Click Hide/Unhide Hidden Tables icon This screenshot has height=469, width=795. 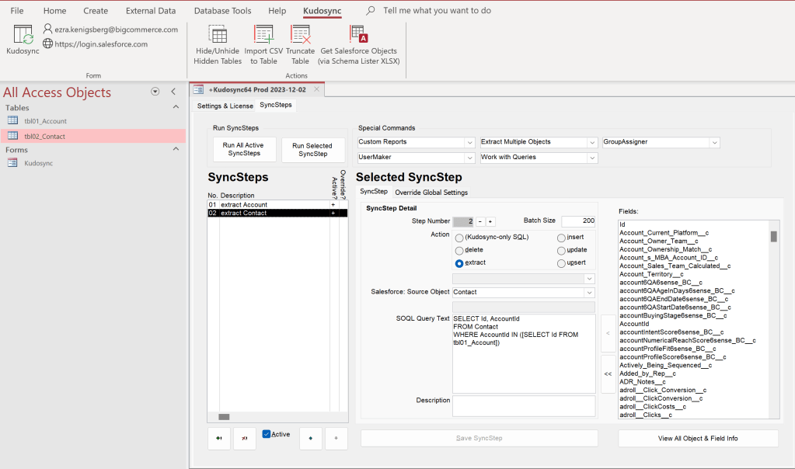click(218, 35)
